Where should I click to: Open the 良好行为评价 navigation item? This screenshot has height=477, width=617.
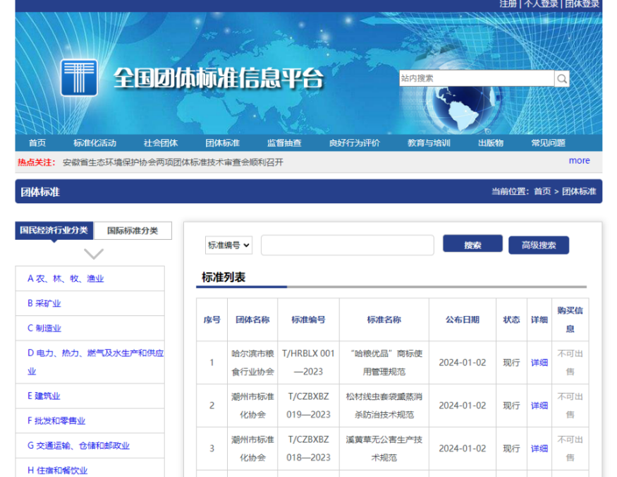click(x=355, y=143)
